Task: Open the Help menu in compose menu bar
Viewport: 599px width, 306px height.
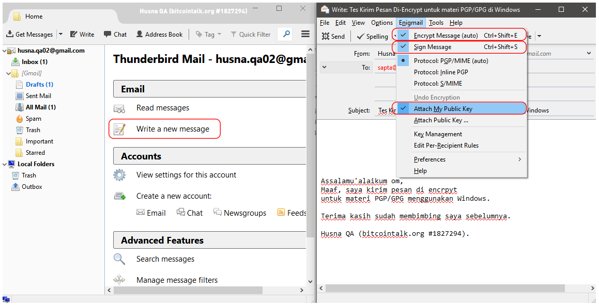Action: 456,23
